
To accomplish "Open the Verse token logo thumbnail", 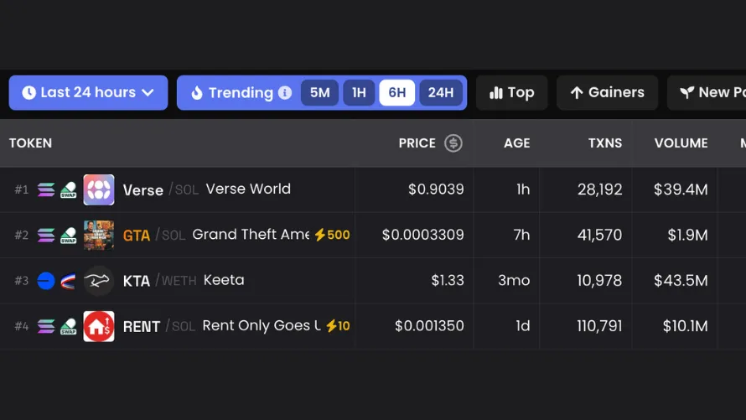I will (x=99, y=189).
